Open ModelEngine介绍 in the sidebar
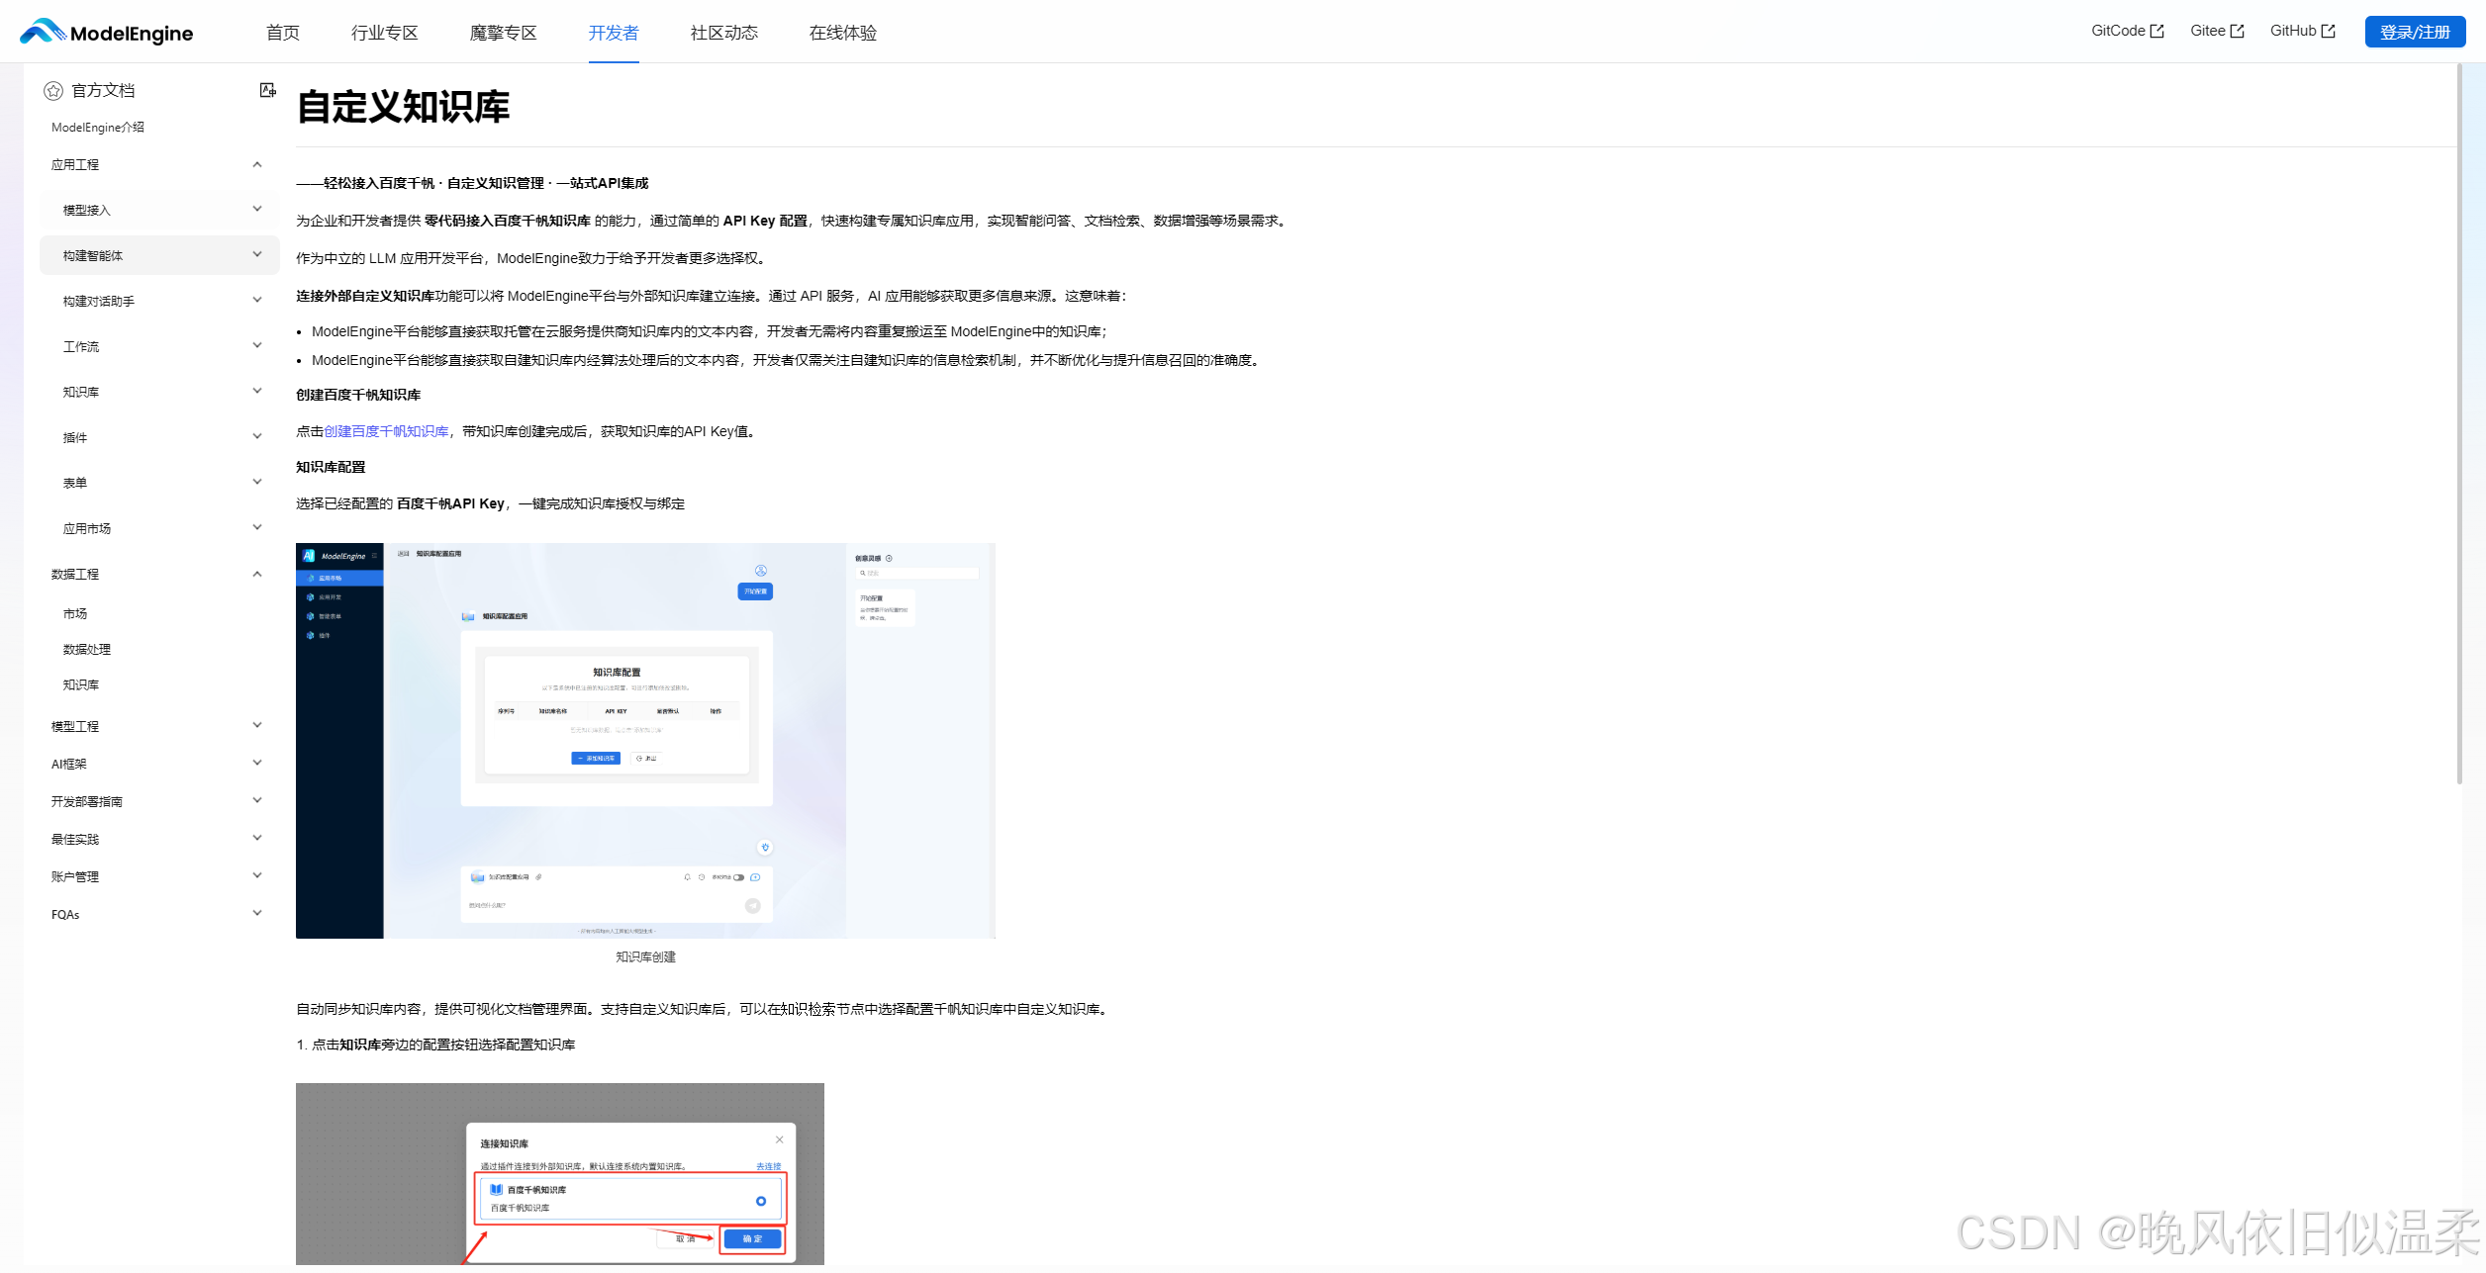 click(98, 128)
